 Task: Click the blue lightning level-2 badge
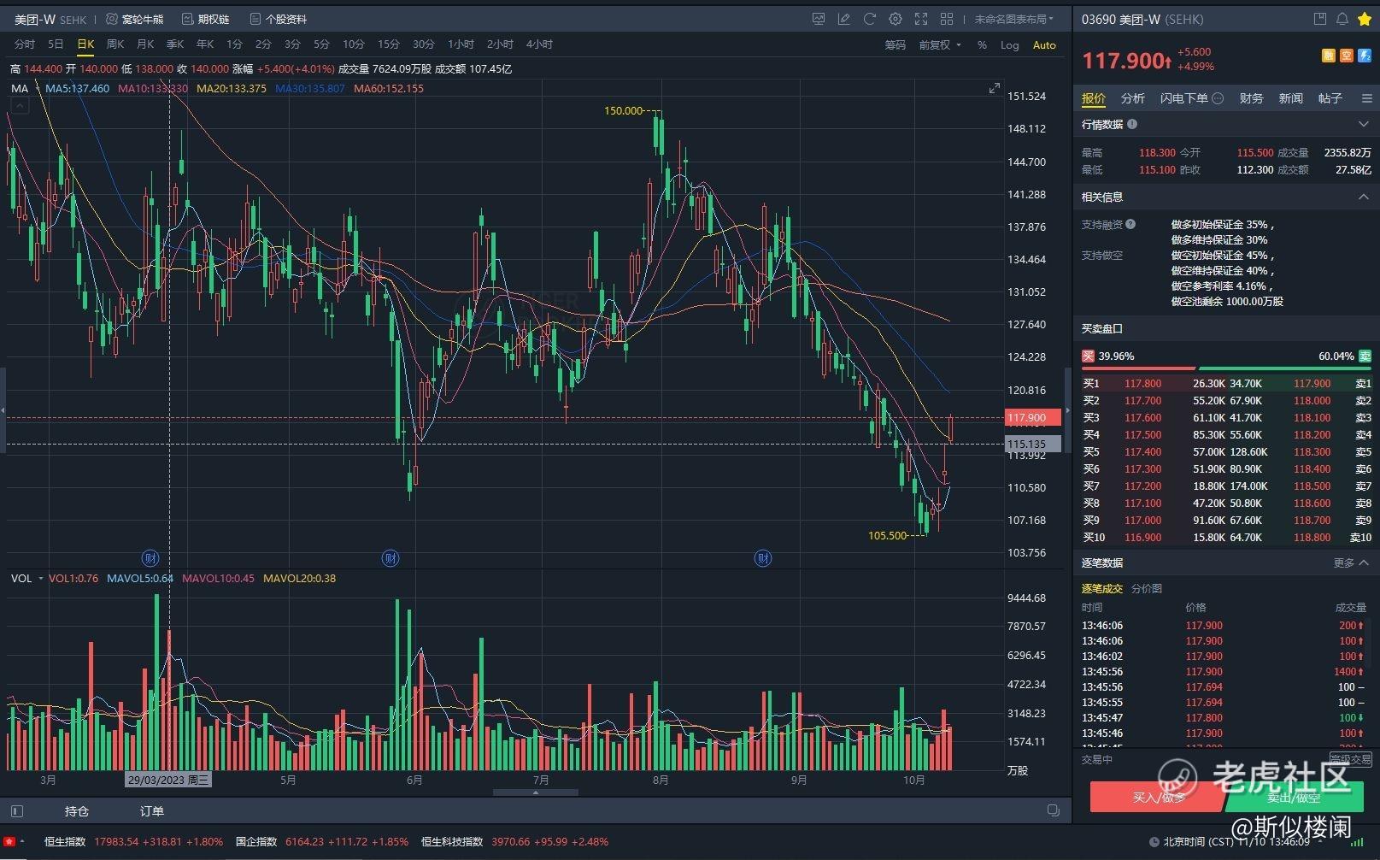(x=1365, y=56)
